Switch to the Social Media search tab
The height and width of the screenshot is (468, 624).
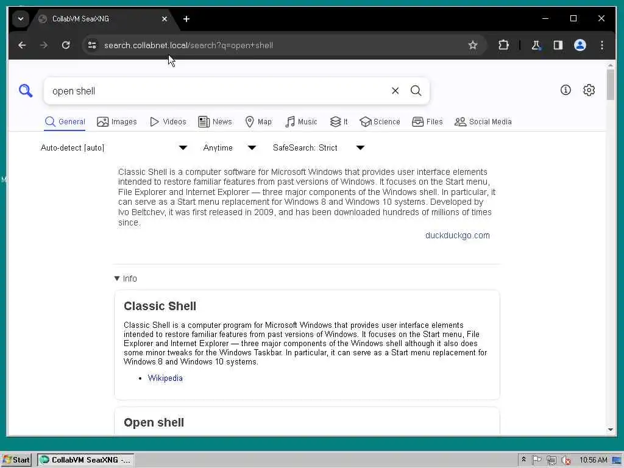(483, 122)
